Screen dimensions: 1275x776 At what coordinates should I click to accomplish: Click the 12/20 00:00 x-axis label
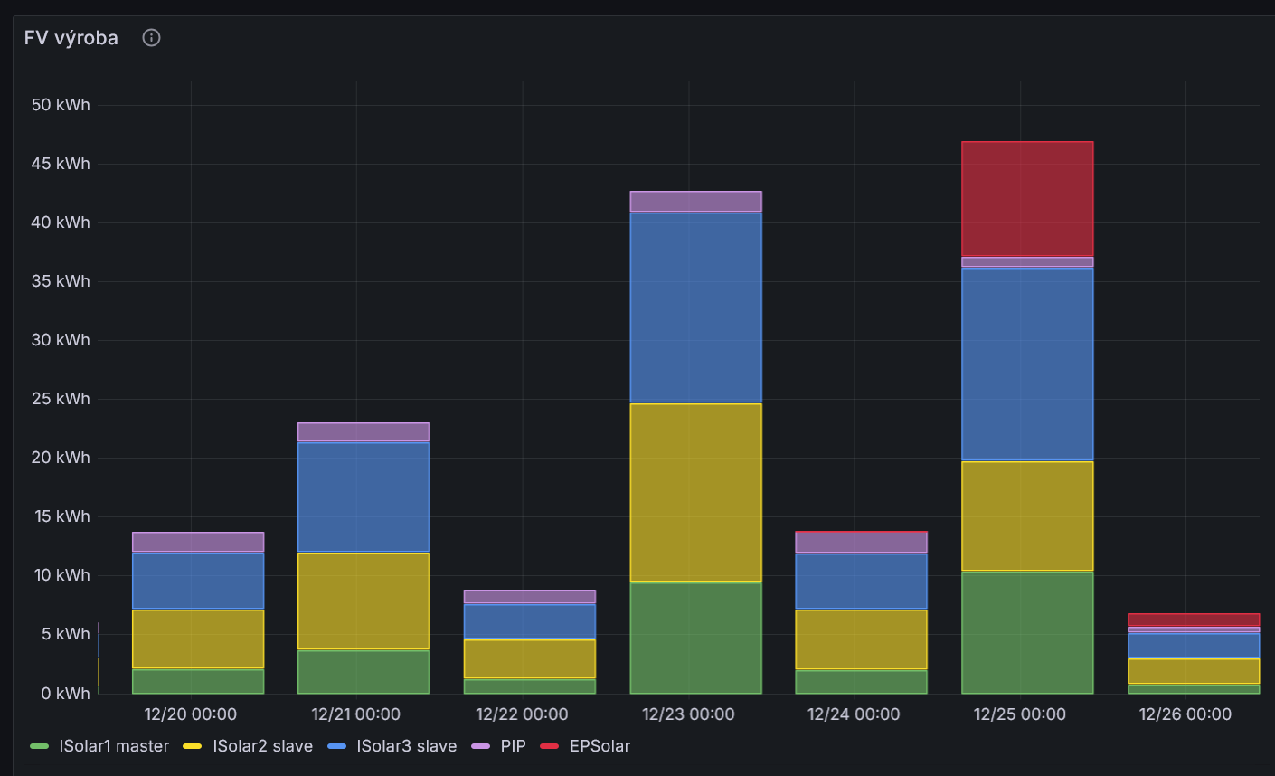pyautogui.click(x=191, y=714)
